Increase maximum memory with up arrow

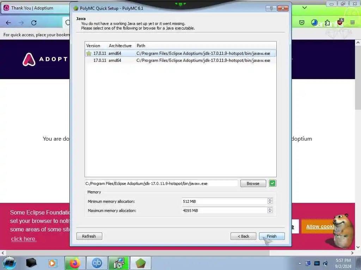coord(270,209)
